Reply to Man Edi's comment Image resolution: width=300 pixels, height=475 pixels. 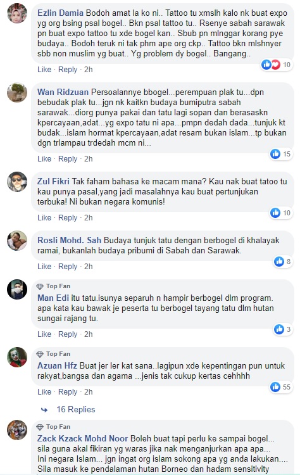click(68, 334)
